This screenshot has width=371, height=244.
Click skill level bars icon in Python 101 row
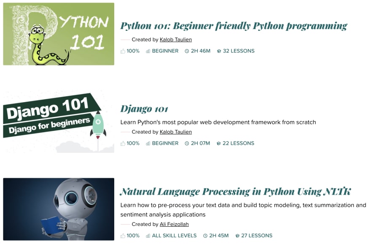148,51
